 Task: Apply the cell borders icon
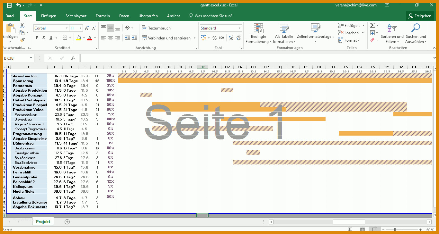[65, 38]
